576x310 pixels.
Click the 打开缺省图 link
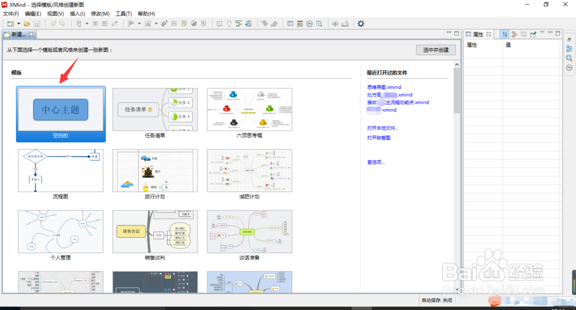[379, 138]
